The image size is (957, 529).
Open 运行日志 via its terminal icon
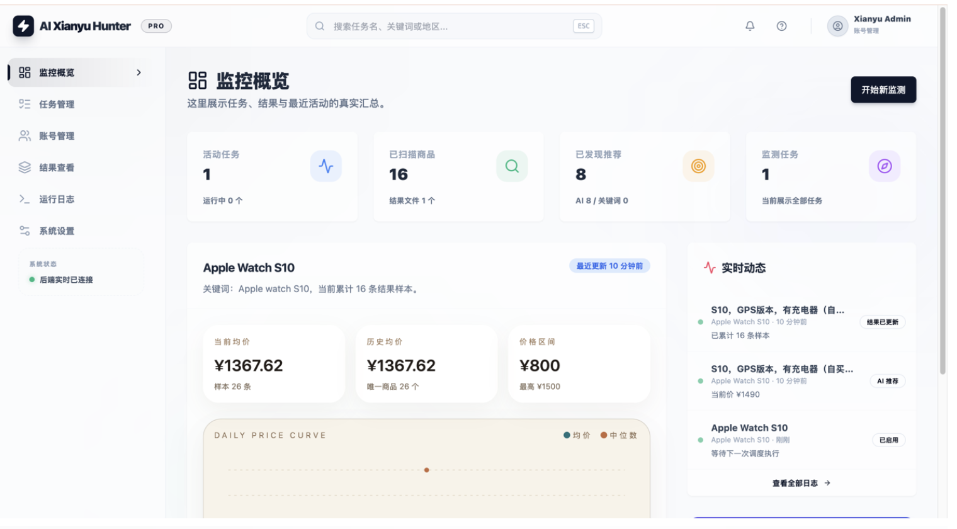point(25,199)
